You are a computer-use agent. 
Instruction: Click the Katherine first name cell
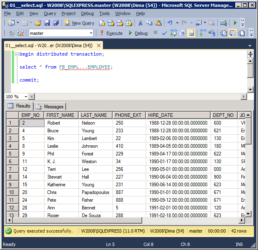point(62,185)
